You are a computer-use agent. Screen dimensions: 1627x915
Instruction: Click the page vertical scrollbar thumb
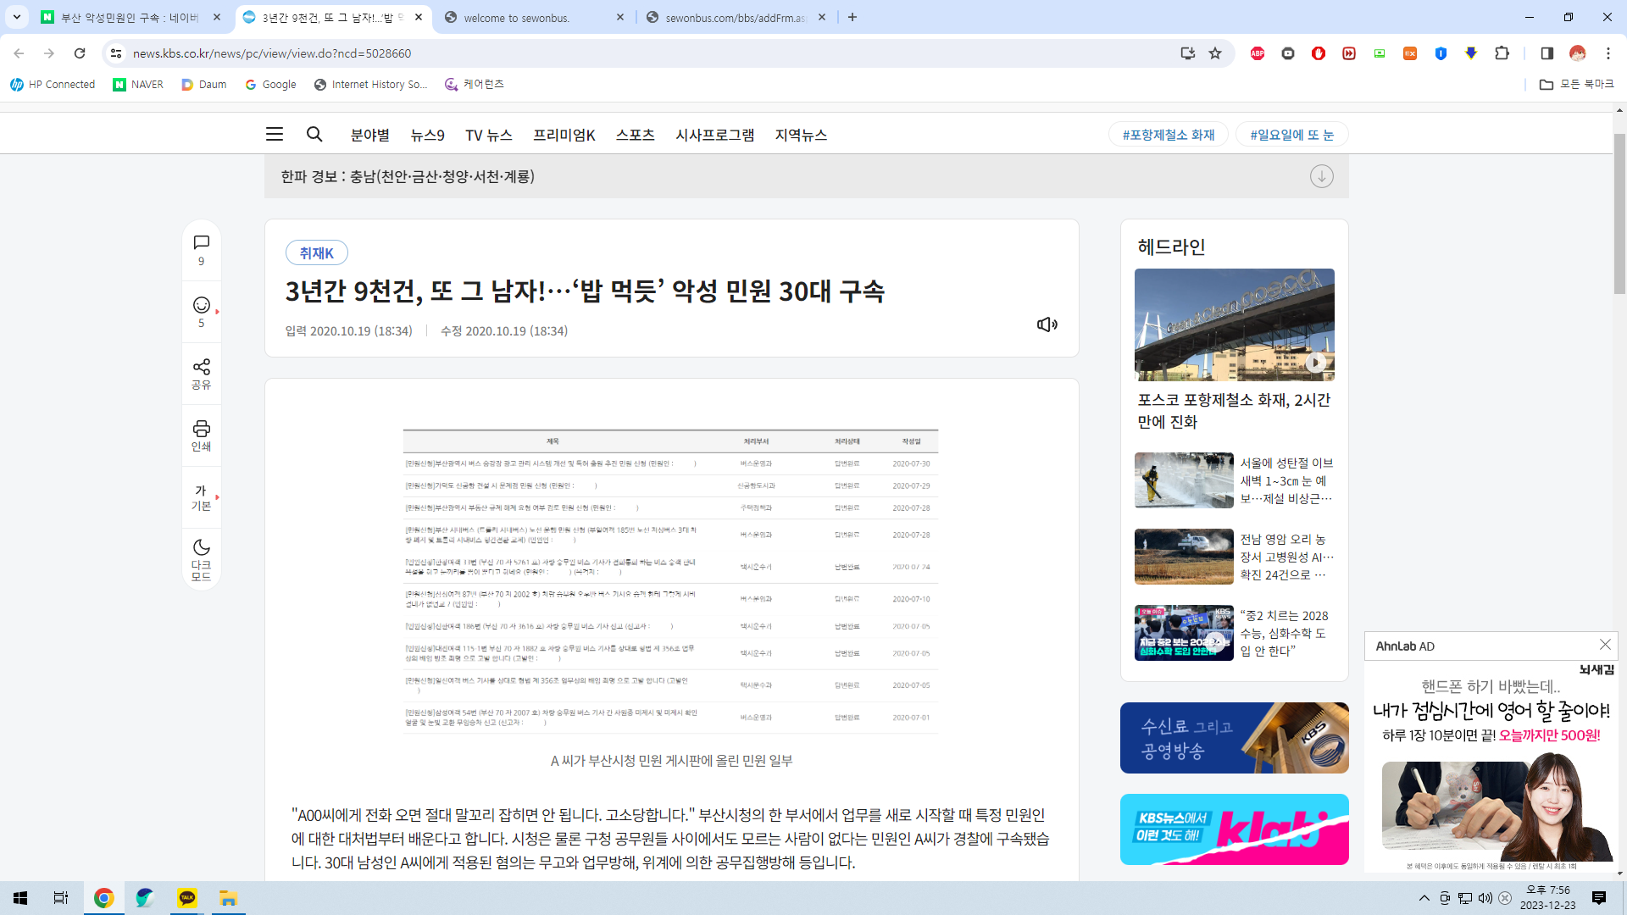pos(1619,213)
